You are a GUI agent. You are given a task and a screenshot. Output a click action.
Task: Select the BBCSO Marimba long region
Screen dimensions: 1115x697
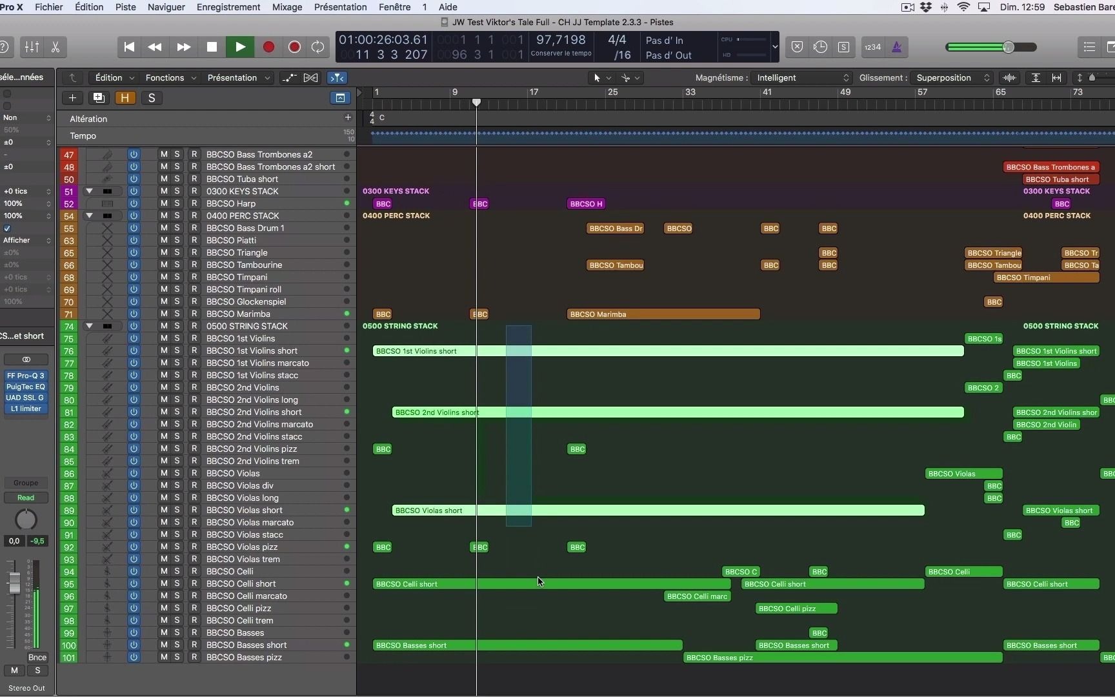pyautogui.click(x=663, y=314)
